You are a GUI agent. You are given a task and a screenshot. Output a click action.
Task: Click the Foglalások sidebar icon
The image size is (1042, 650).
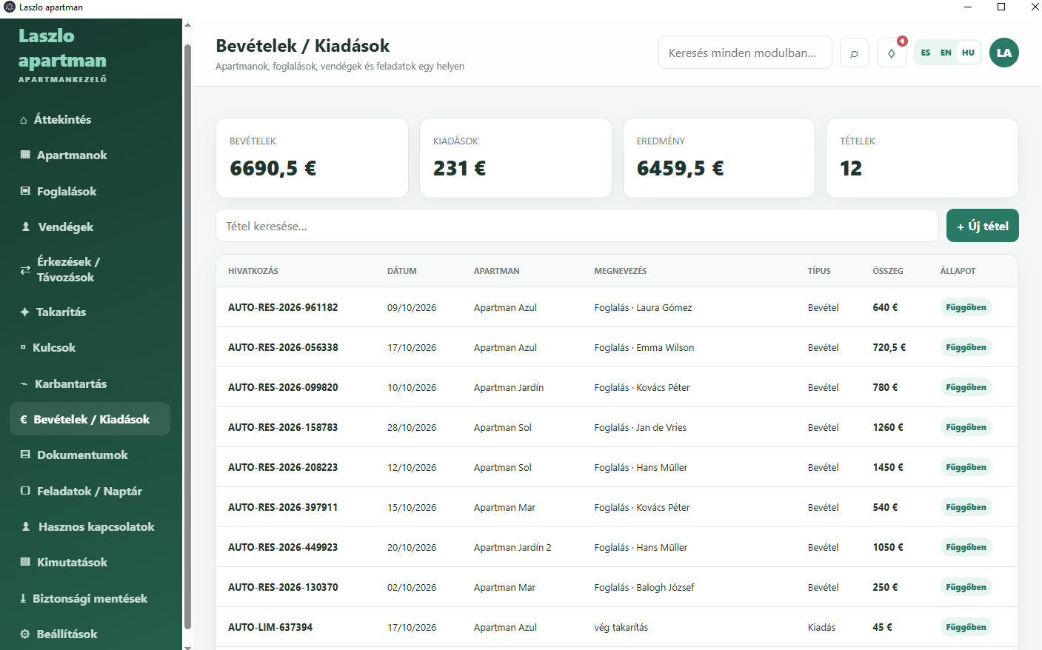pos(25,191)
